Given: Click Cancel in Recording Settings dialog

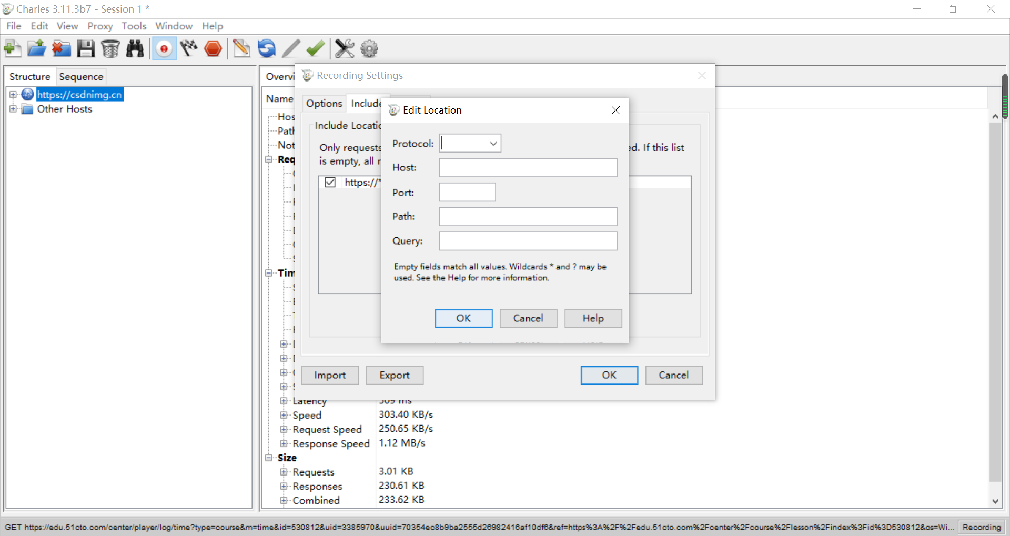Looking at the screenshot, I should click(x=674, y=375).
